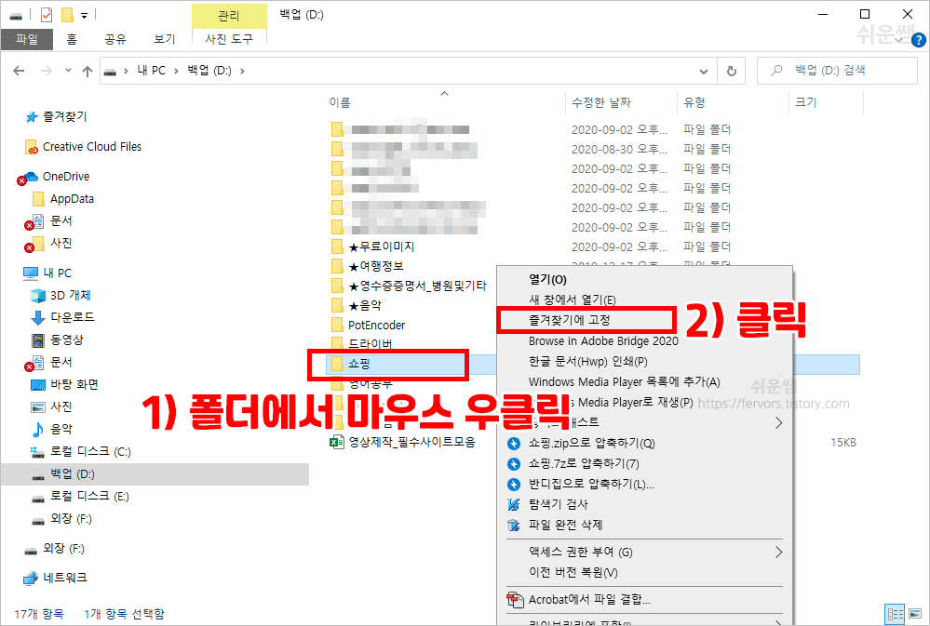Screen dimensions: 930x626
Task: Sort by the 유형 column header
Action: (694, 102)
